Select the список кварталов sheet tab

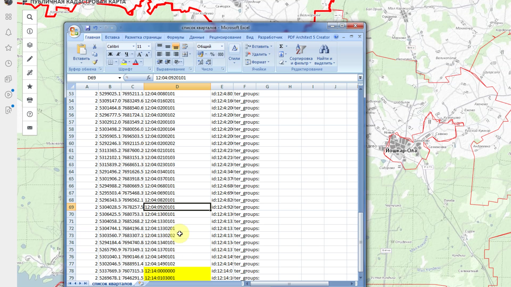(112, 284)
